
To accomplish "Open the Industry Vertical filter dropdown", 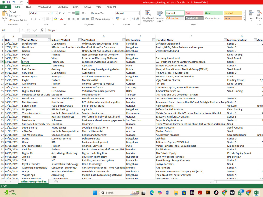I will click(80, 40).
